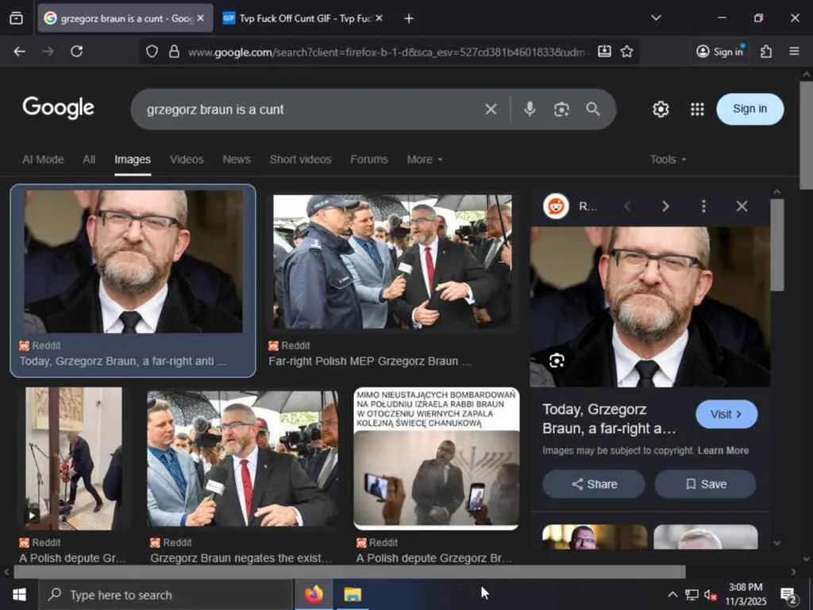813x610 pixels.
Task: Open the Firefox hamburger menu
Action: [x=794, y=52]
